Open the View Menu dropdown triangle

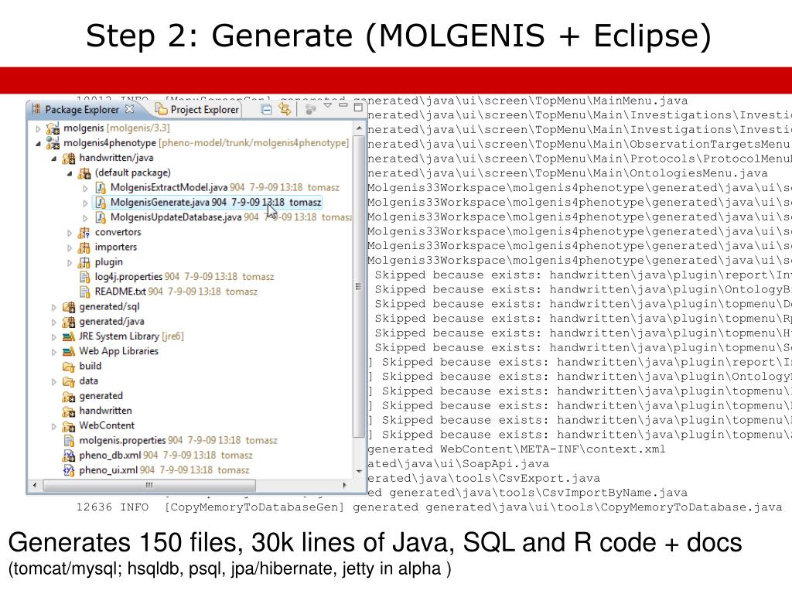[x=327, y=105]
